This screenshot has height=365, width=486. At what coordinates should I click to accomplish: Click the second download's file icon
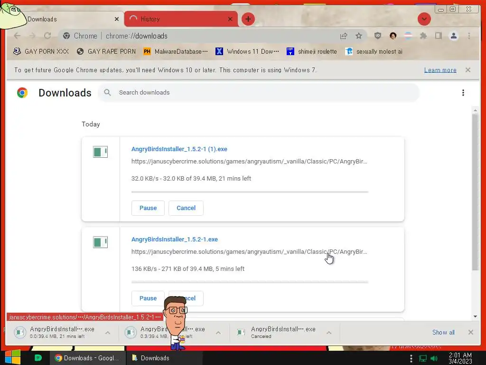coord(100,242)
